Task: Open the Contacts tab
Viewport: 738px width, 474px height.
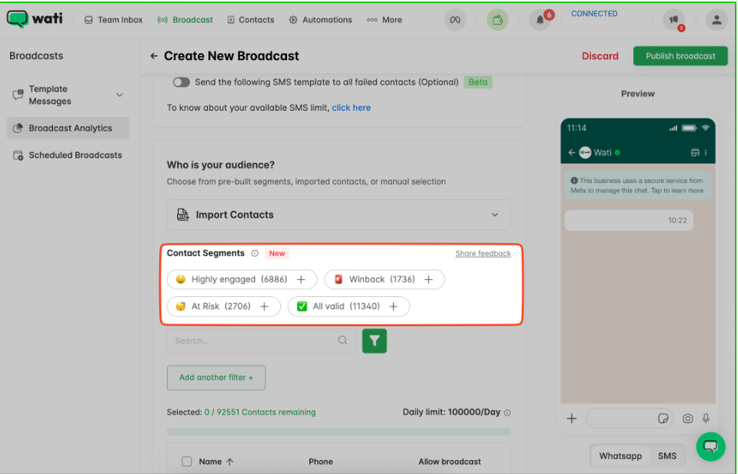Action: pyautogui.click(x=251, y=20)
